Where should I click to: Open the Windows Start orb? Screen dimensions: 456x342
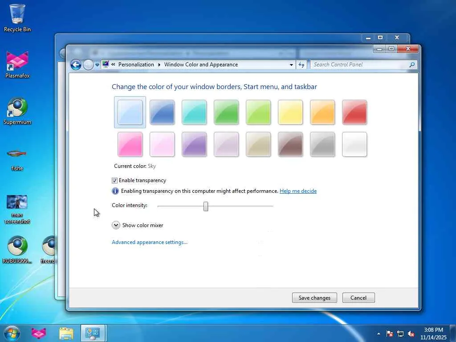12,333
